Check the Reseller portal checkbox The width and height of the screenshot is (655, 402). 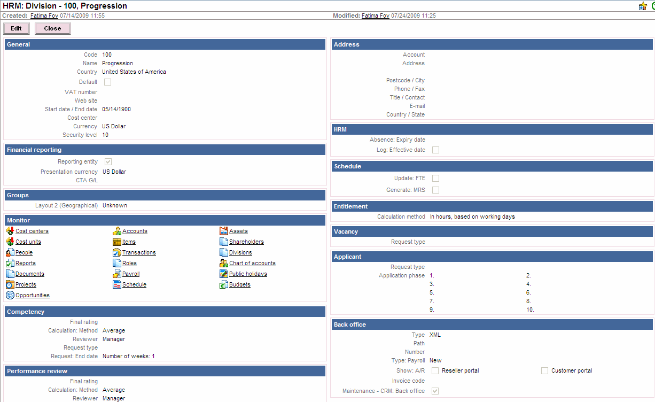tap(435, 370)
